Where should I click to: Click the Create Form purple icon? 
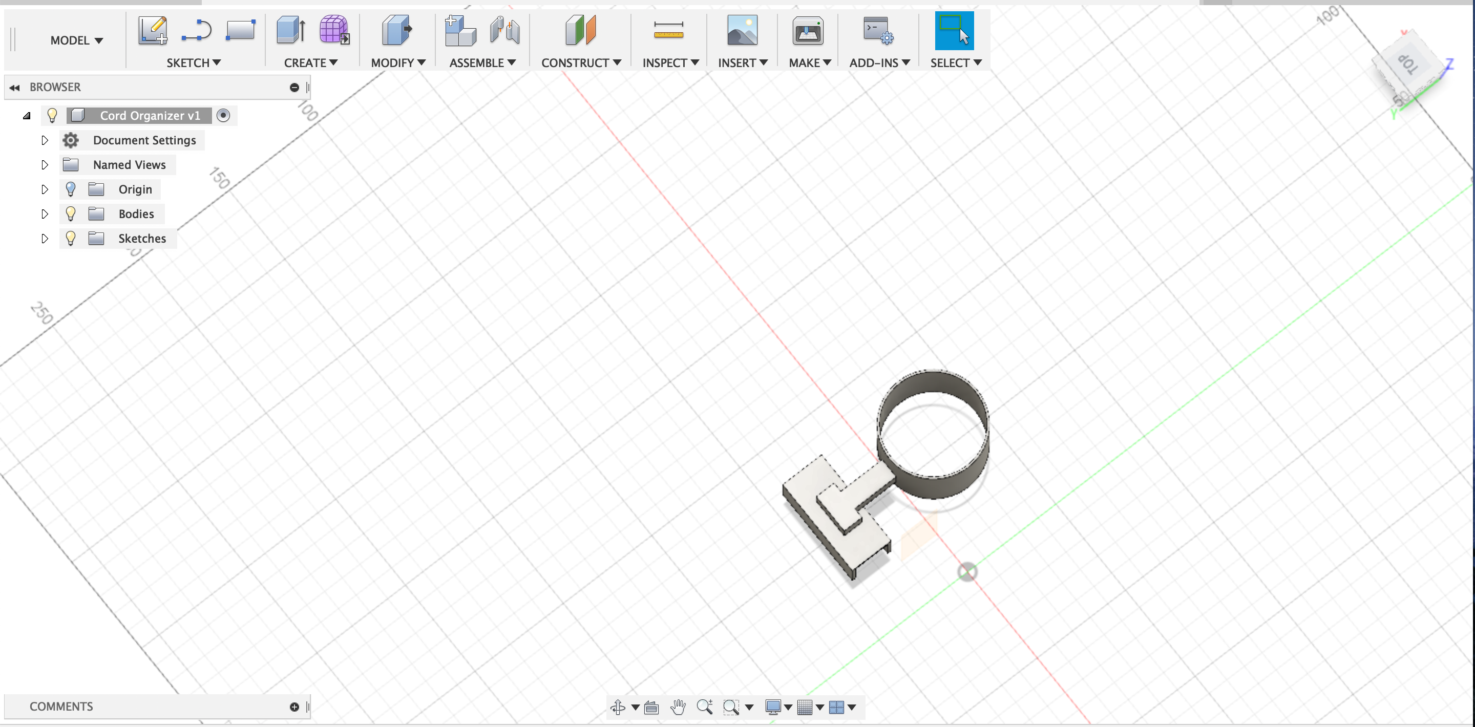334,30
